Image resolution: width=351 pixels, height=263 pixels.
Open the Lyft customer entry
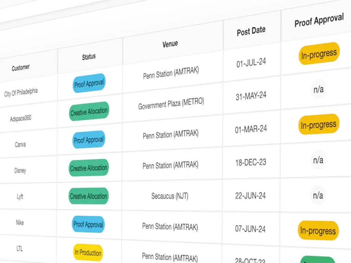(20, 197)
